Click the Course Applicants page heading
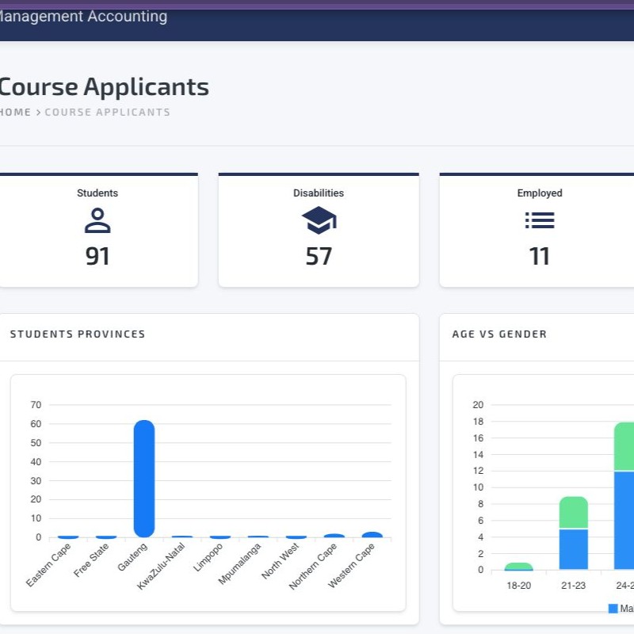The height and width of the screenshot is (634, 634). click(103, 87)
